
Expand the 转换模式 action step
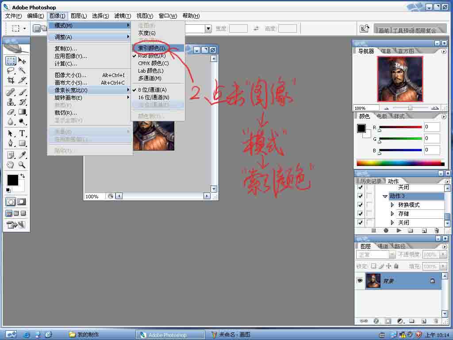(x=392, y=205)
